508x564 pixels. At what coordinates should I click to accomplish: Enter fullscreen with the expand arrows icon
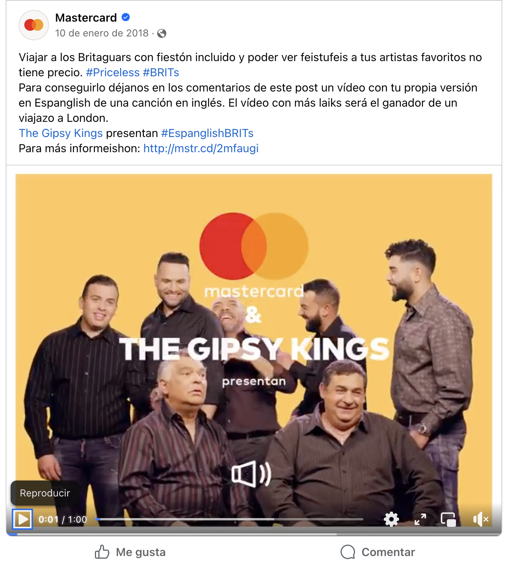click(x=420, y=519)
